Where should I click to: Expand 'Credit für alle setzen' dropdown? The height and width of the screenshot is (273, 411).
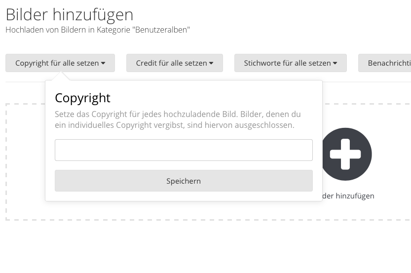coord(175,63)
